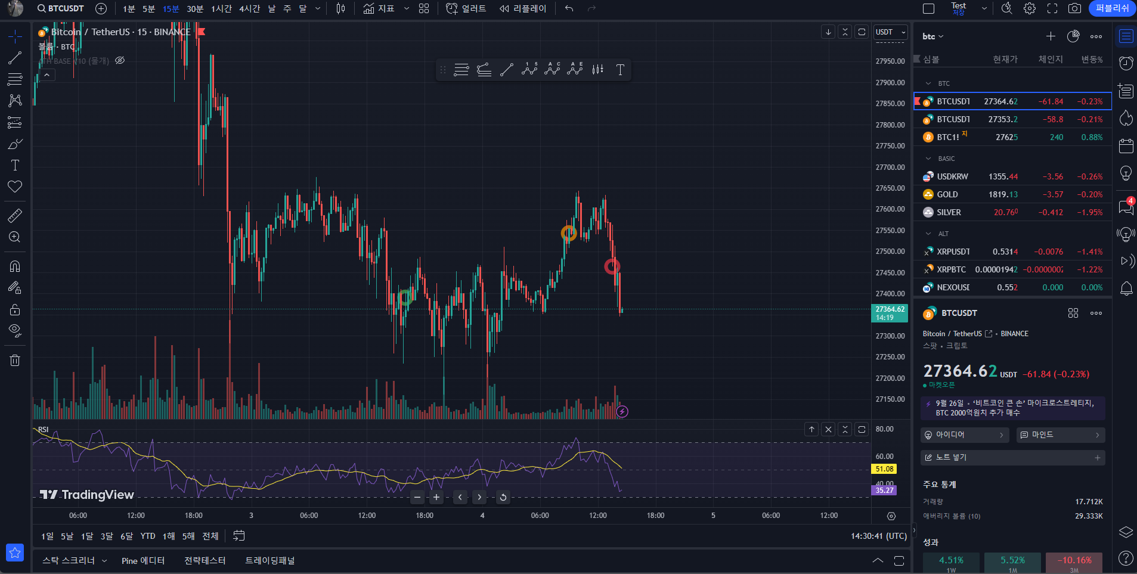Open the layout setup square icon

click(928, 8)
